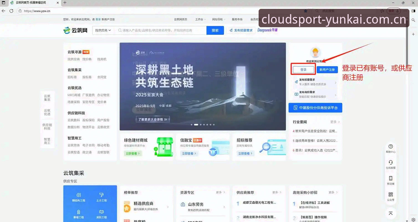
Task: Open the browser more options ellipsis
Action: point(405,11)
